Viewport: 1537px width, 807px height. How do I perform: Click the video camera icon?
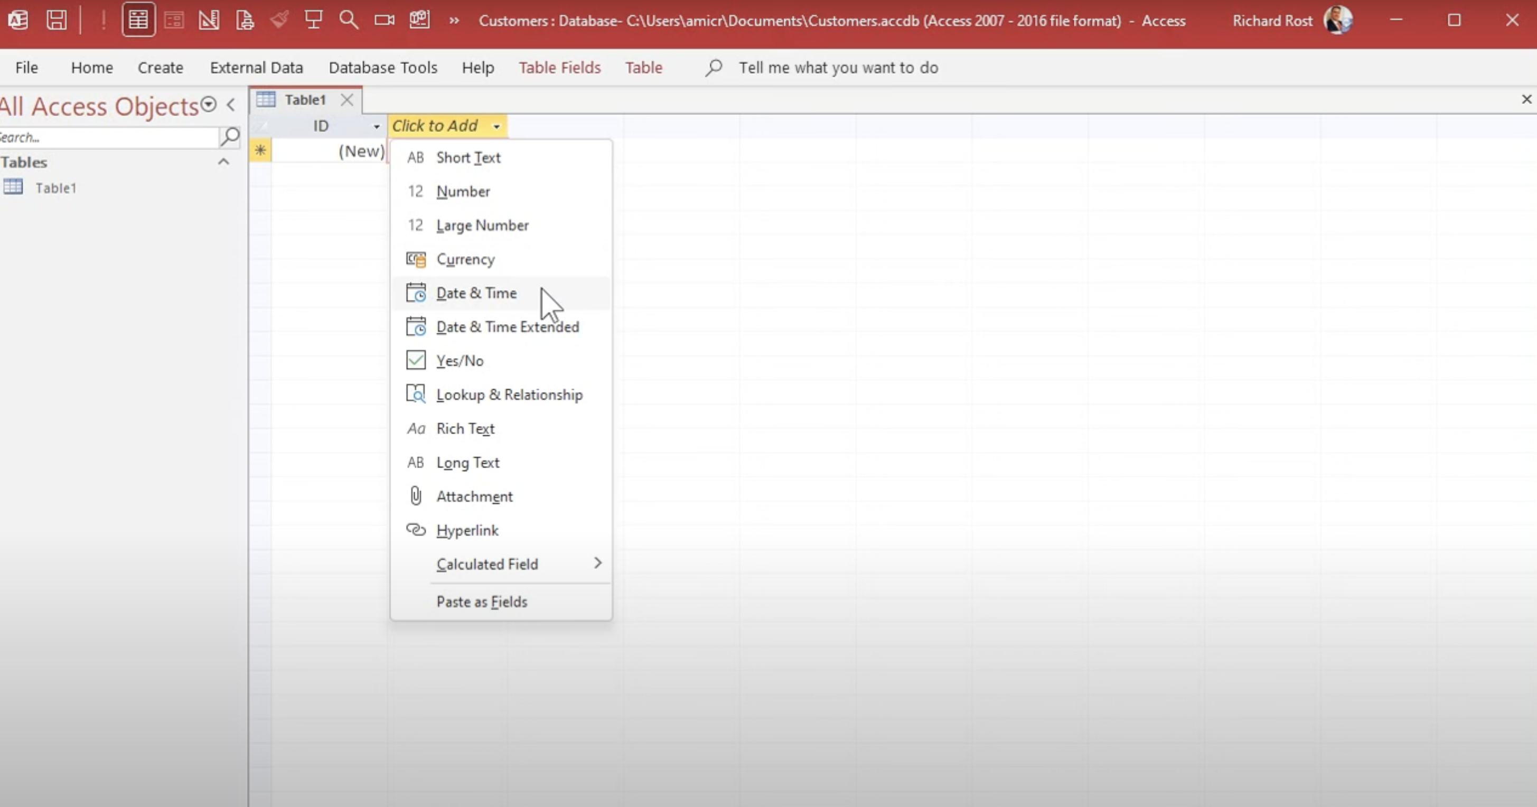[385, 20]
